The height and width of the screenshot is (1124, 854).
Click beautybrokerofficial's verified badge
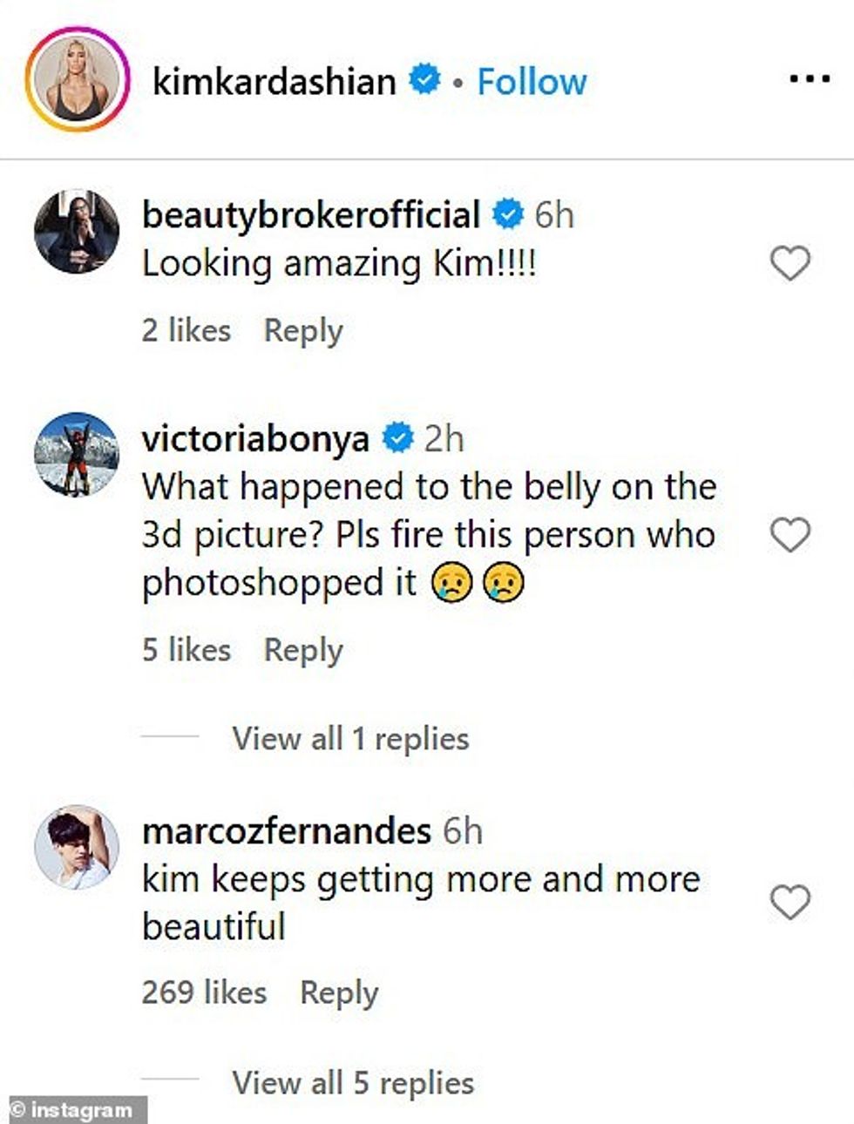[x=508, y=214]
